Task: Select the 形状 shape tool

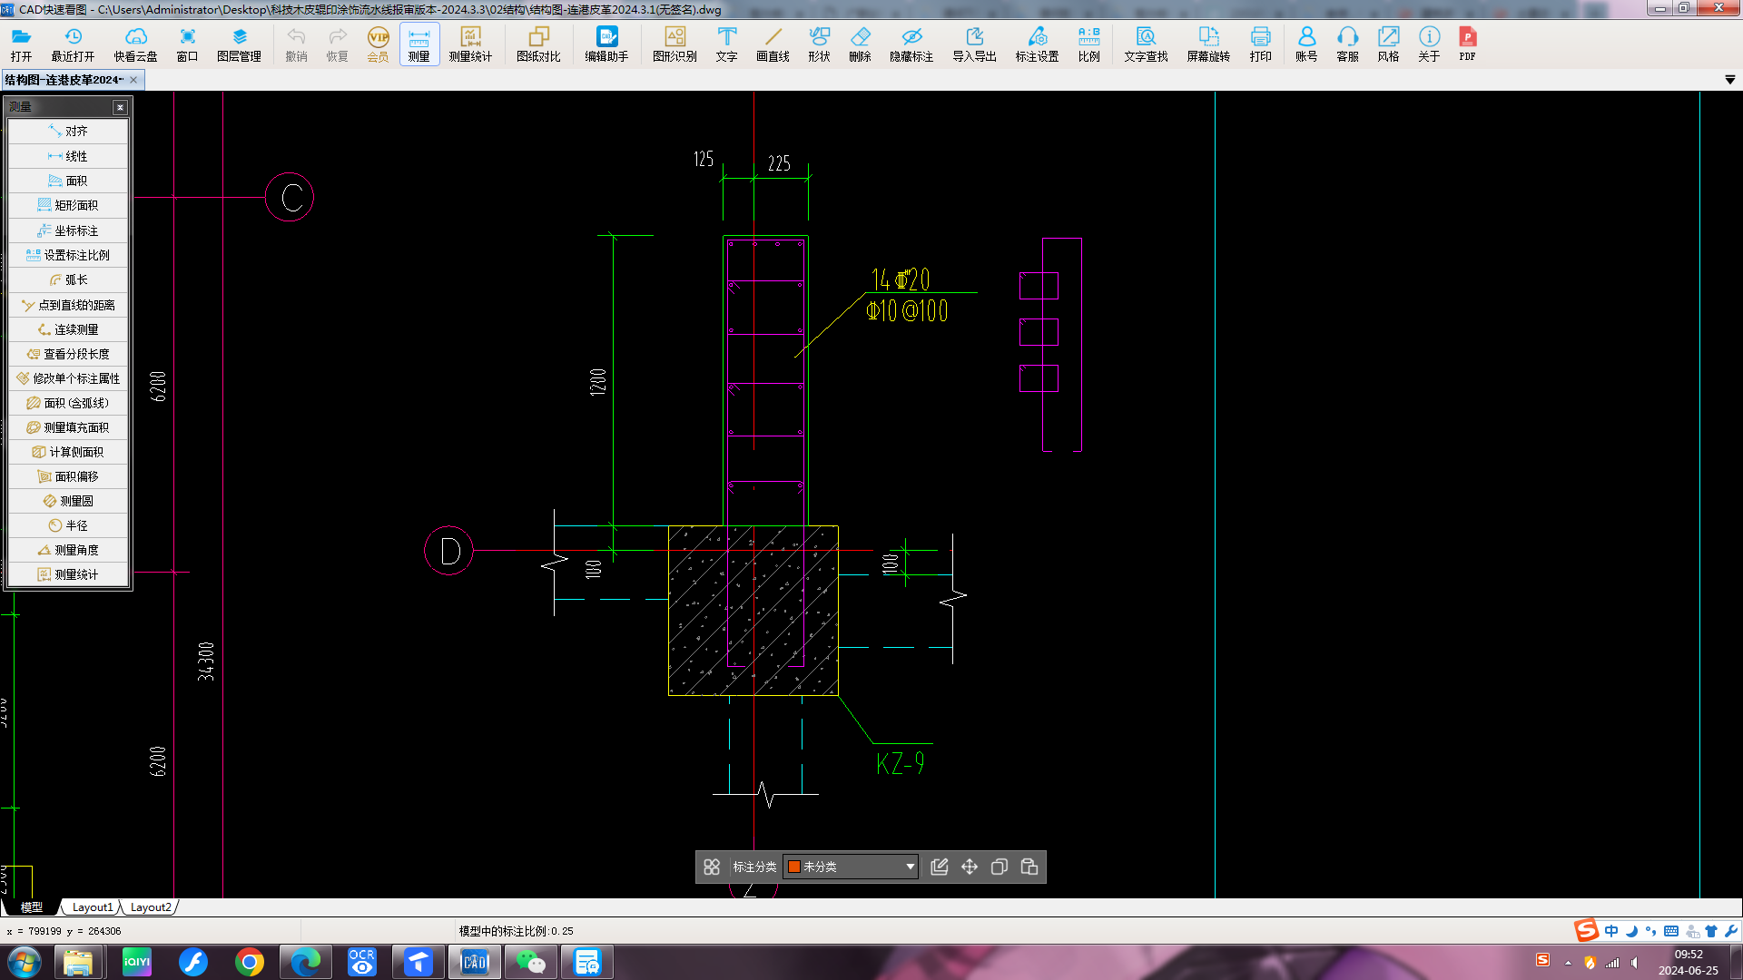Action: [x=819, y=44]
